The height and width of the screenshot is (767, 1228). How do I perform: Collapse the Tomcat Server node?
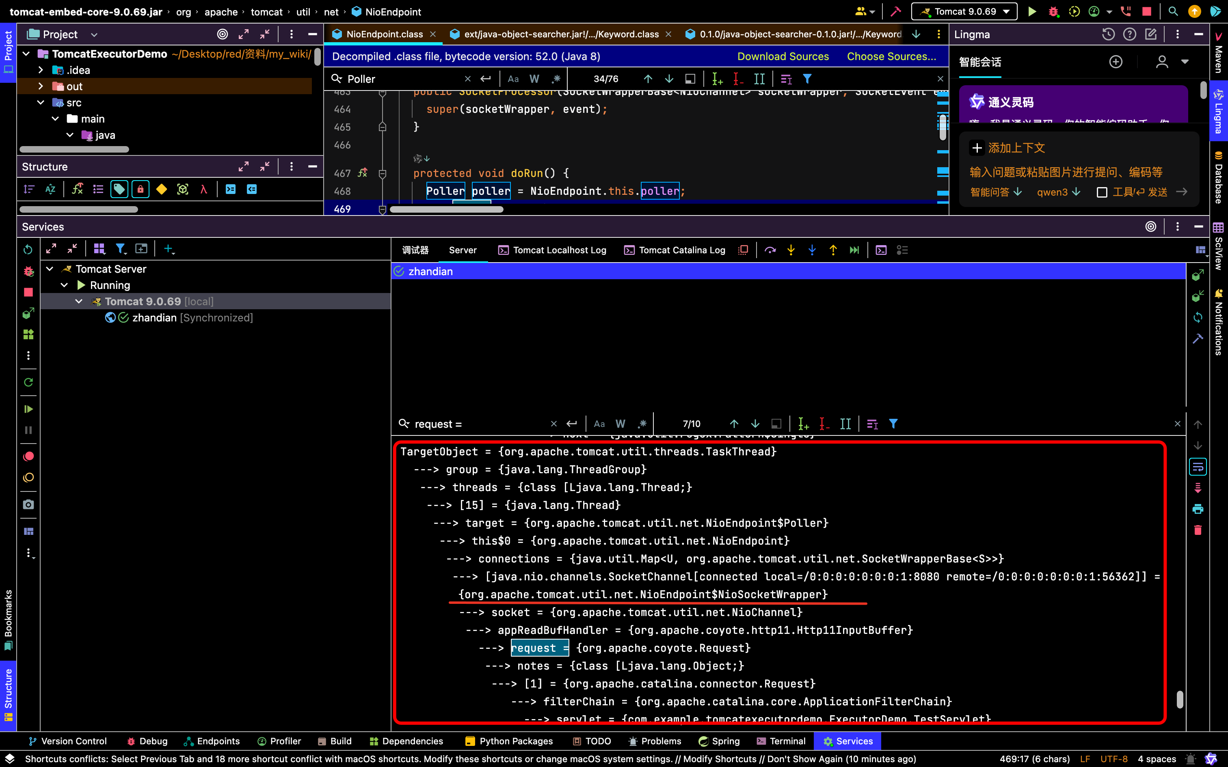[50, 269]
